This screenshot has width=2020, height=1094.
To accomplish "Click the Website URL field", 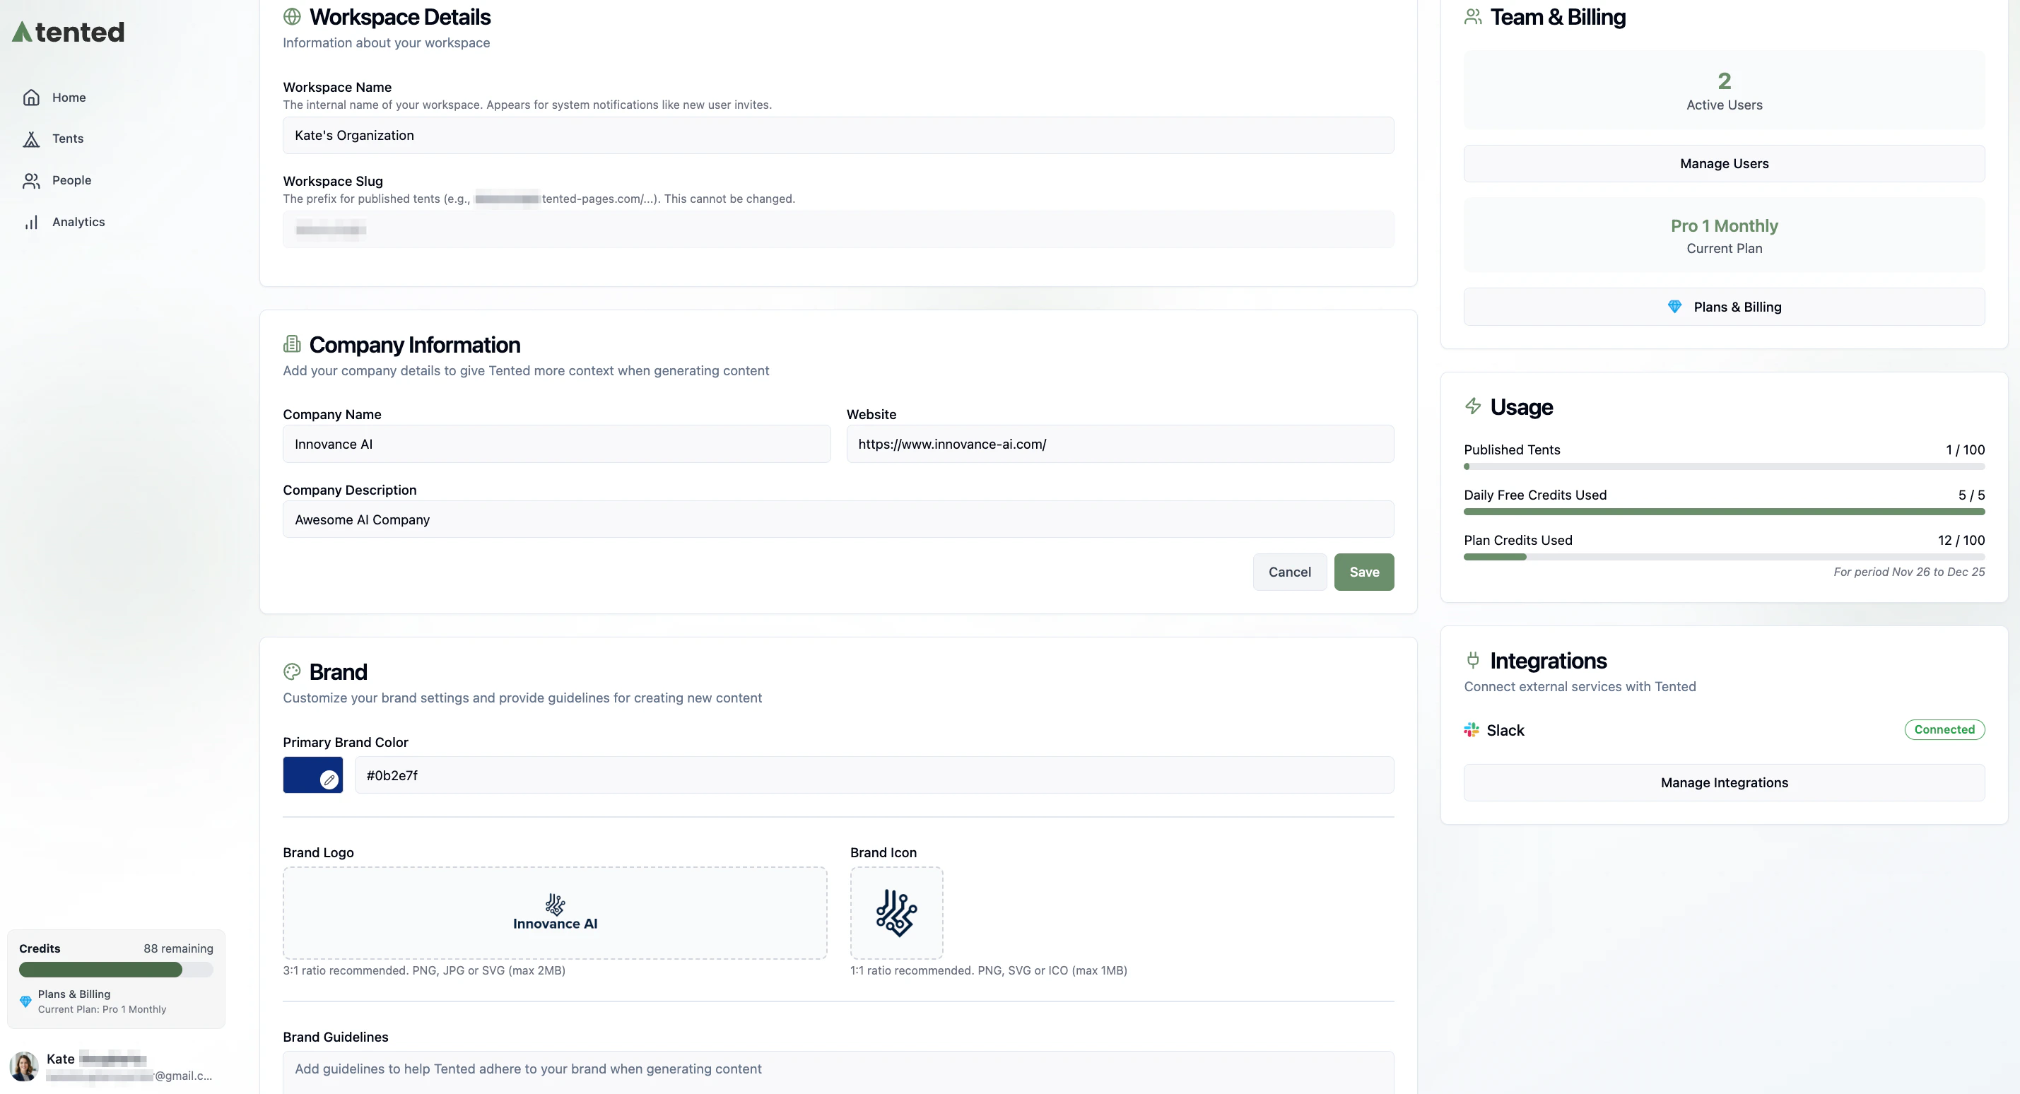I will [x=1120, y=444].
